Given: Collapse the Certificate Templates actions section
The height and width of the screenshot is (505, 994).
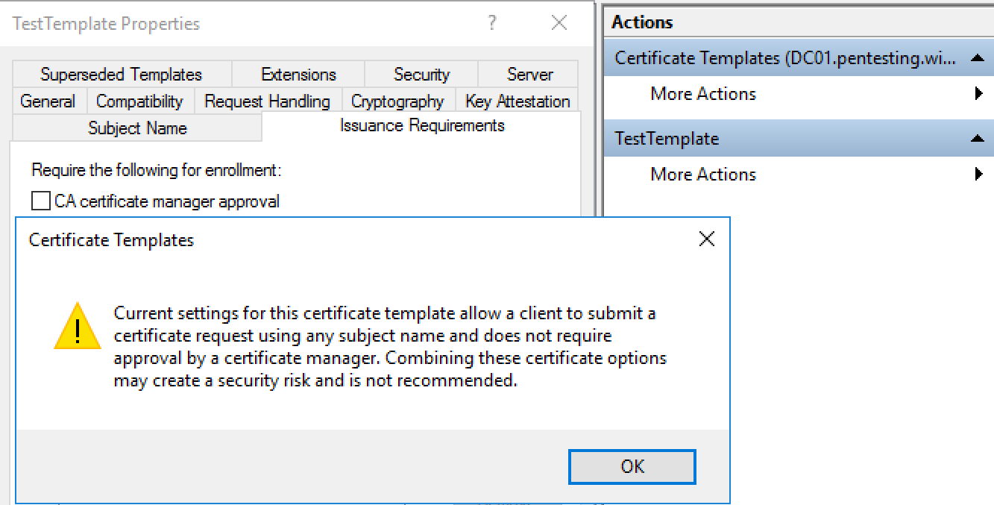Looking at the screenshot, I should coord(976,58).
